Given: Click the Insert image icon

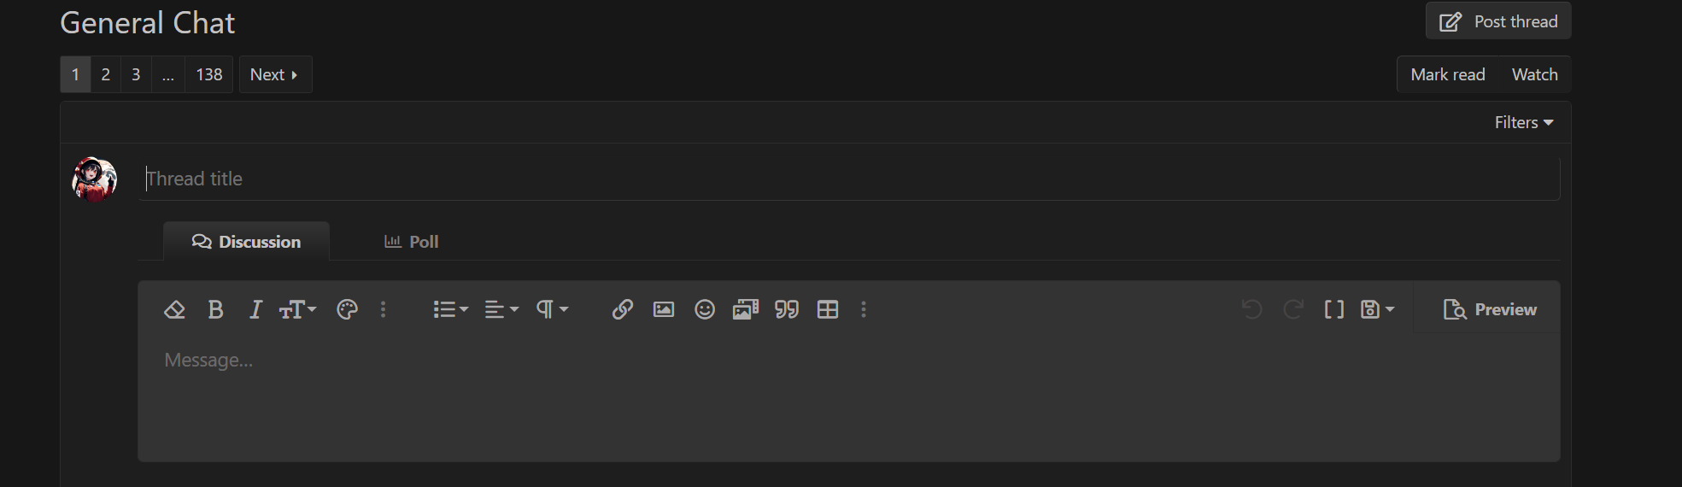Looking at the screenshot, I should point(663,309).
